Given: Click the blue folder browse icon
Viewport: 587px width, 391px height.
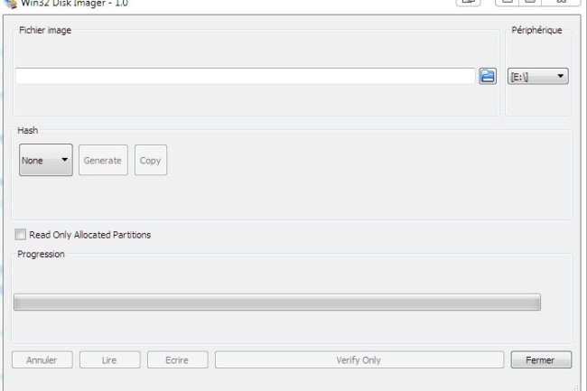Looking at the screenshot, I should pos(488,77).
